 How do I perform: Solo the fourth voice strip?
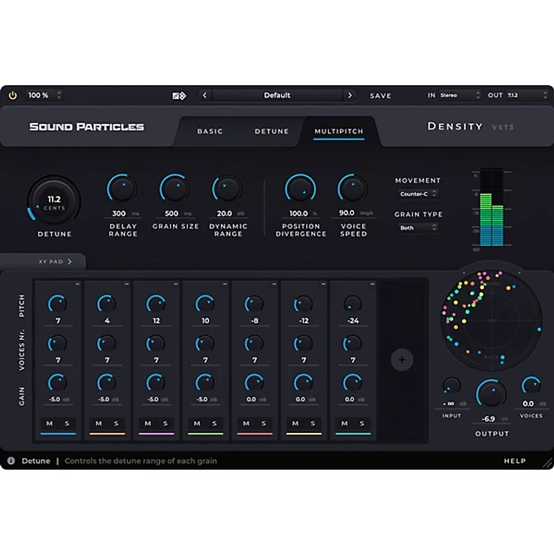pyautogui.click(x=215, y=423)
